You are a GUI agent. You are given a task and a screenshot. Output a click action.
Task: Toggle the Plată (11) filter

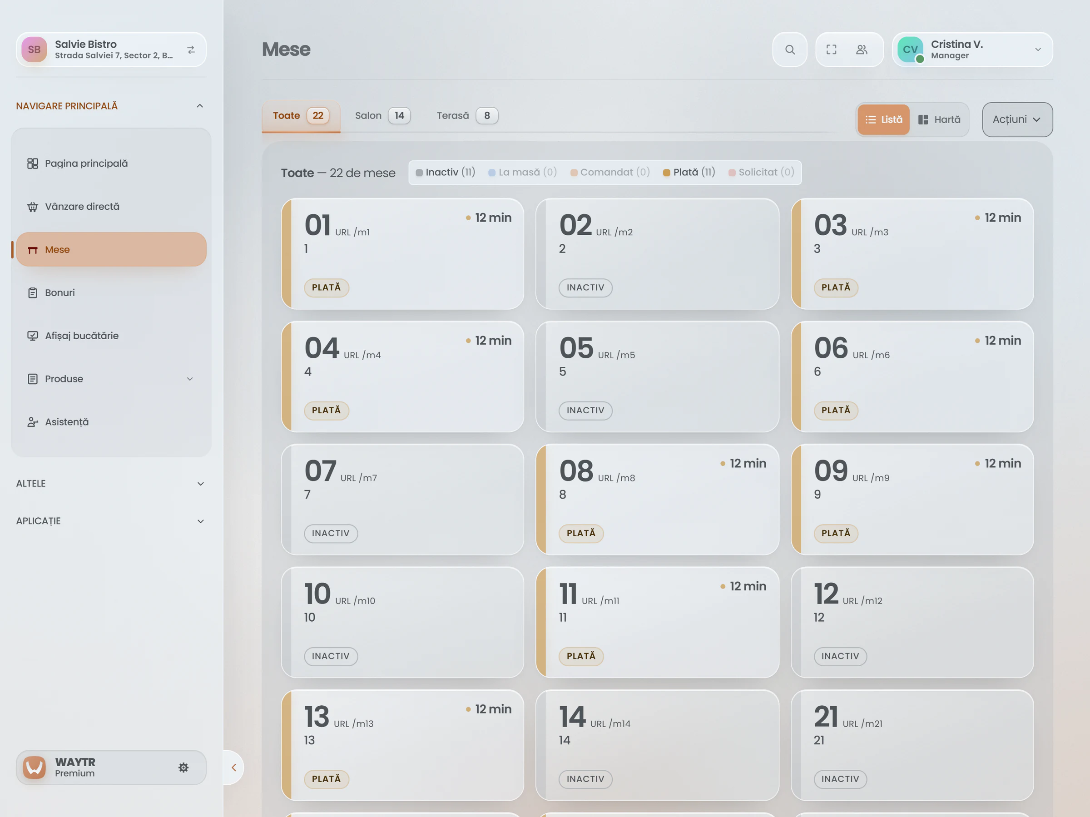(689, 172)
